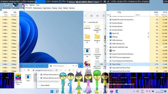Select the Train (32 bit) process row
168x94 pixels.
tap(137, 64)
